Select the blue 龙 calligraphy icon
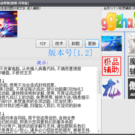Image resolution: width=135 pixels, height=135 pixels. 111,88
